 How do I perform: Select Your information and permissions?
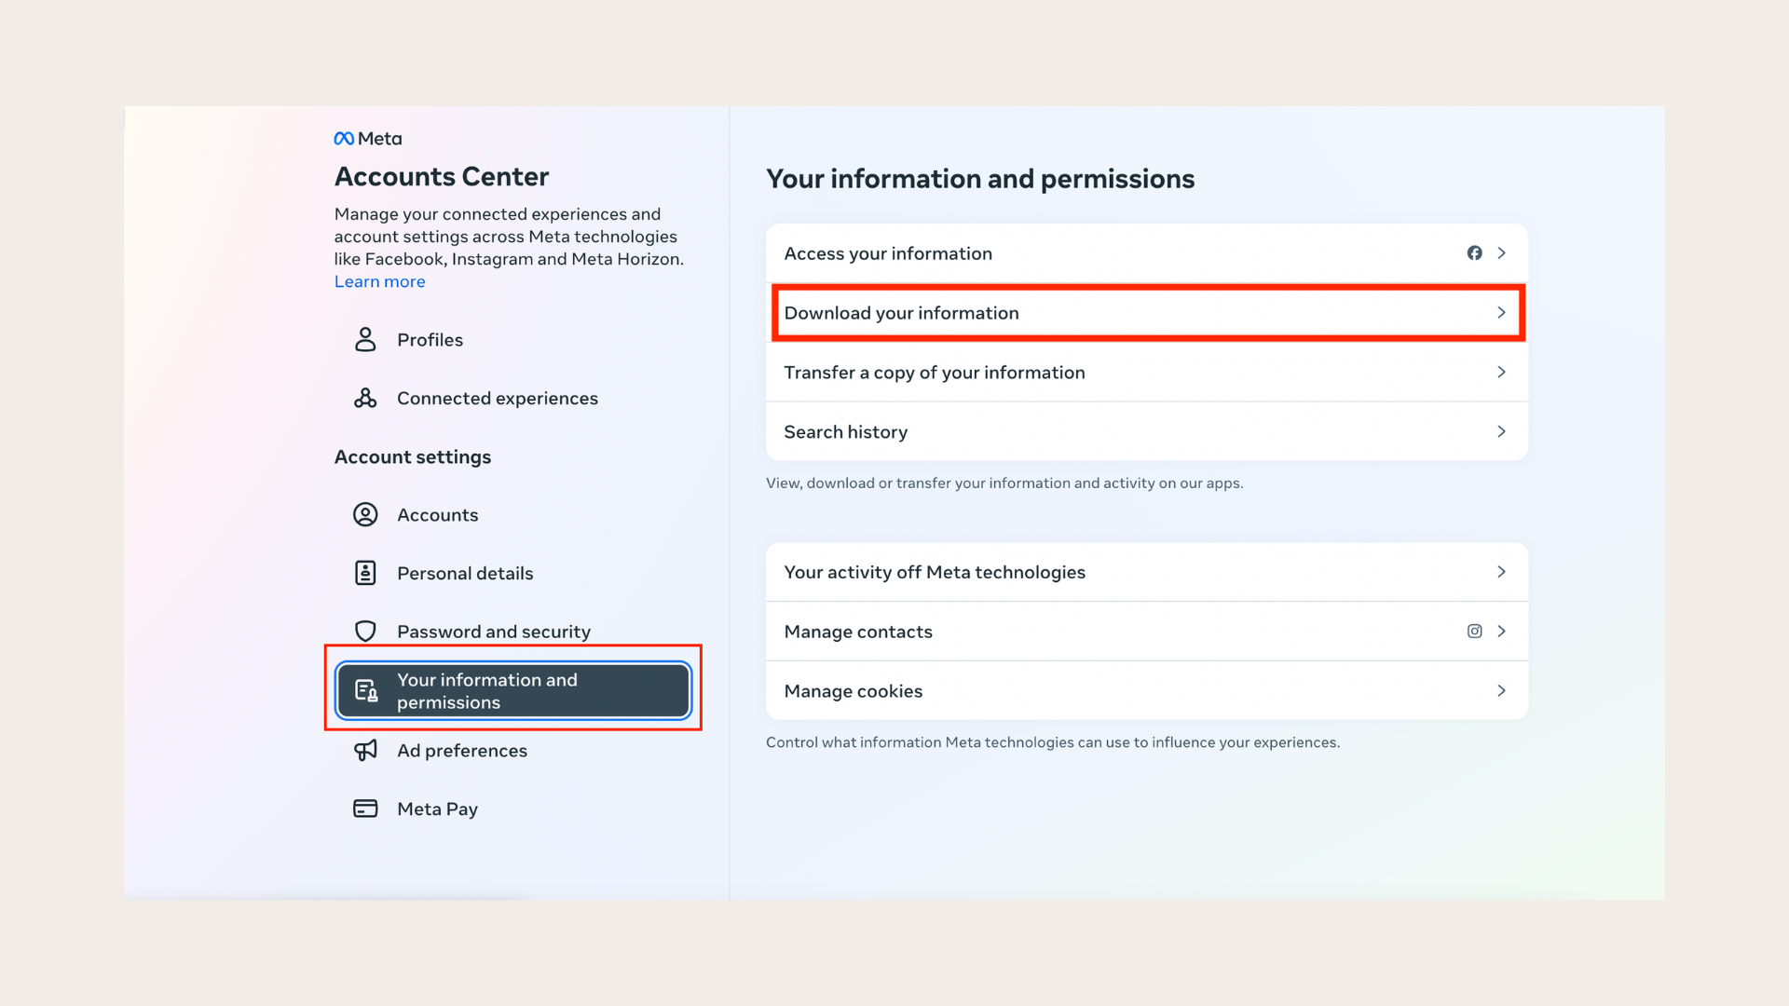coord(512,690)
